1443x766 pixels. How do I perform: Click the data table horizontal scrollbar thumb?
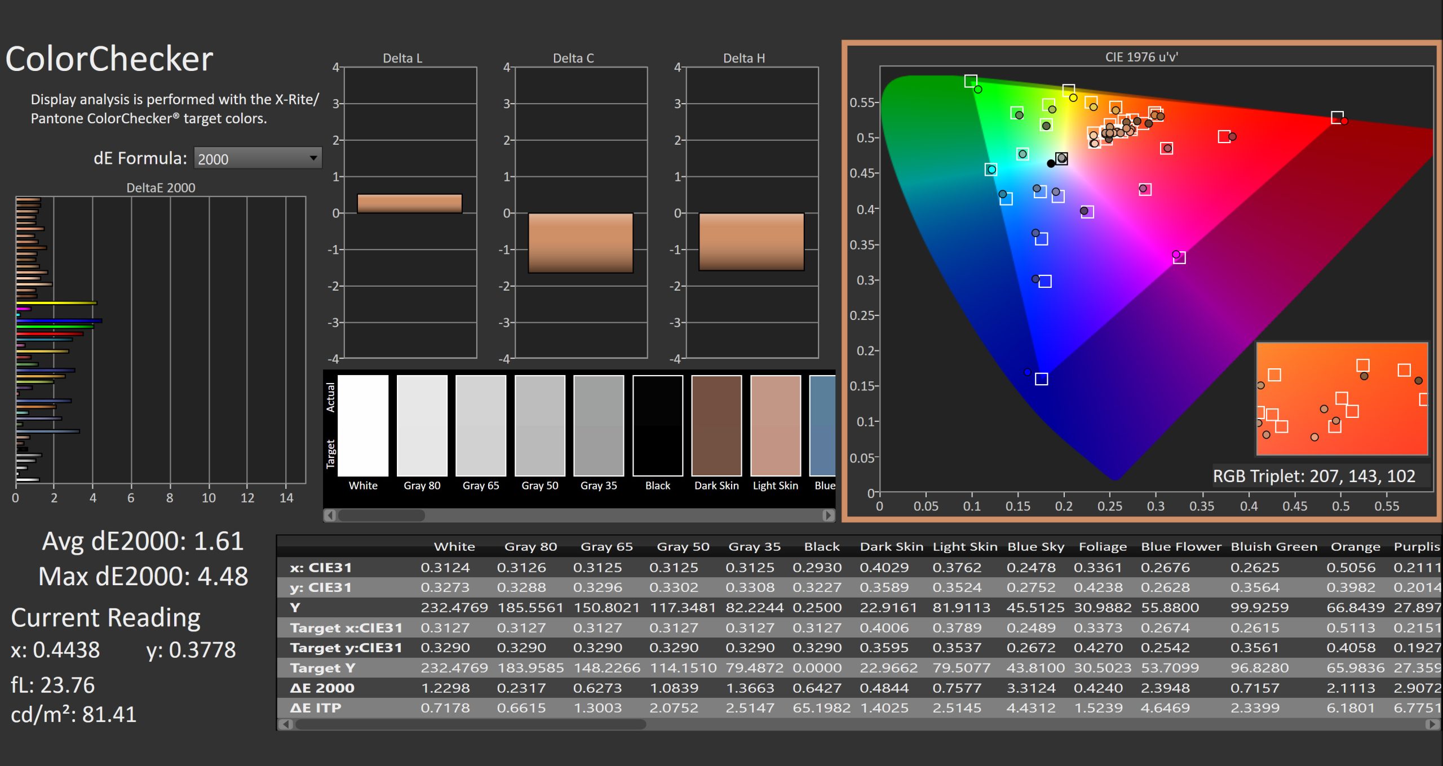point(470,724)
